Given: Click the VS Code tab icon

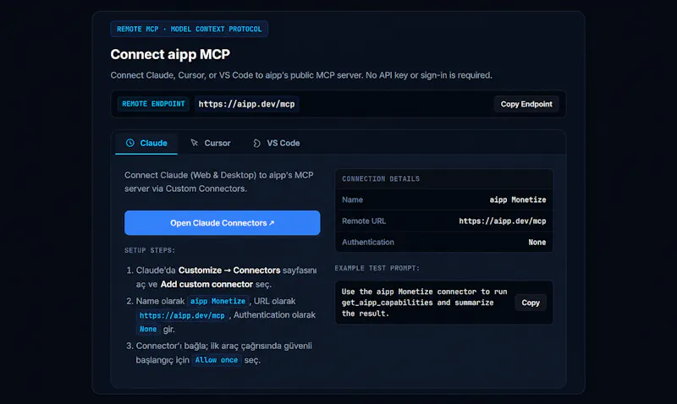Looking at the screenshot, I should [x=256, y=143].
